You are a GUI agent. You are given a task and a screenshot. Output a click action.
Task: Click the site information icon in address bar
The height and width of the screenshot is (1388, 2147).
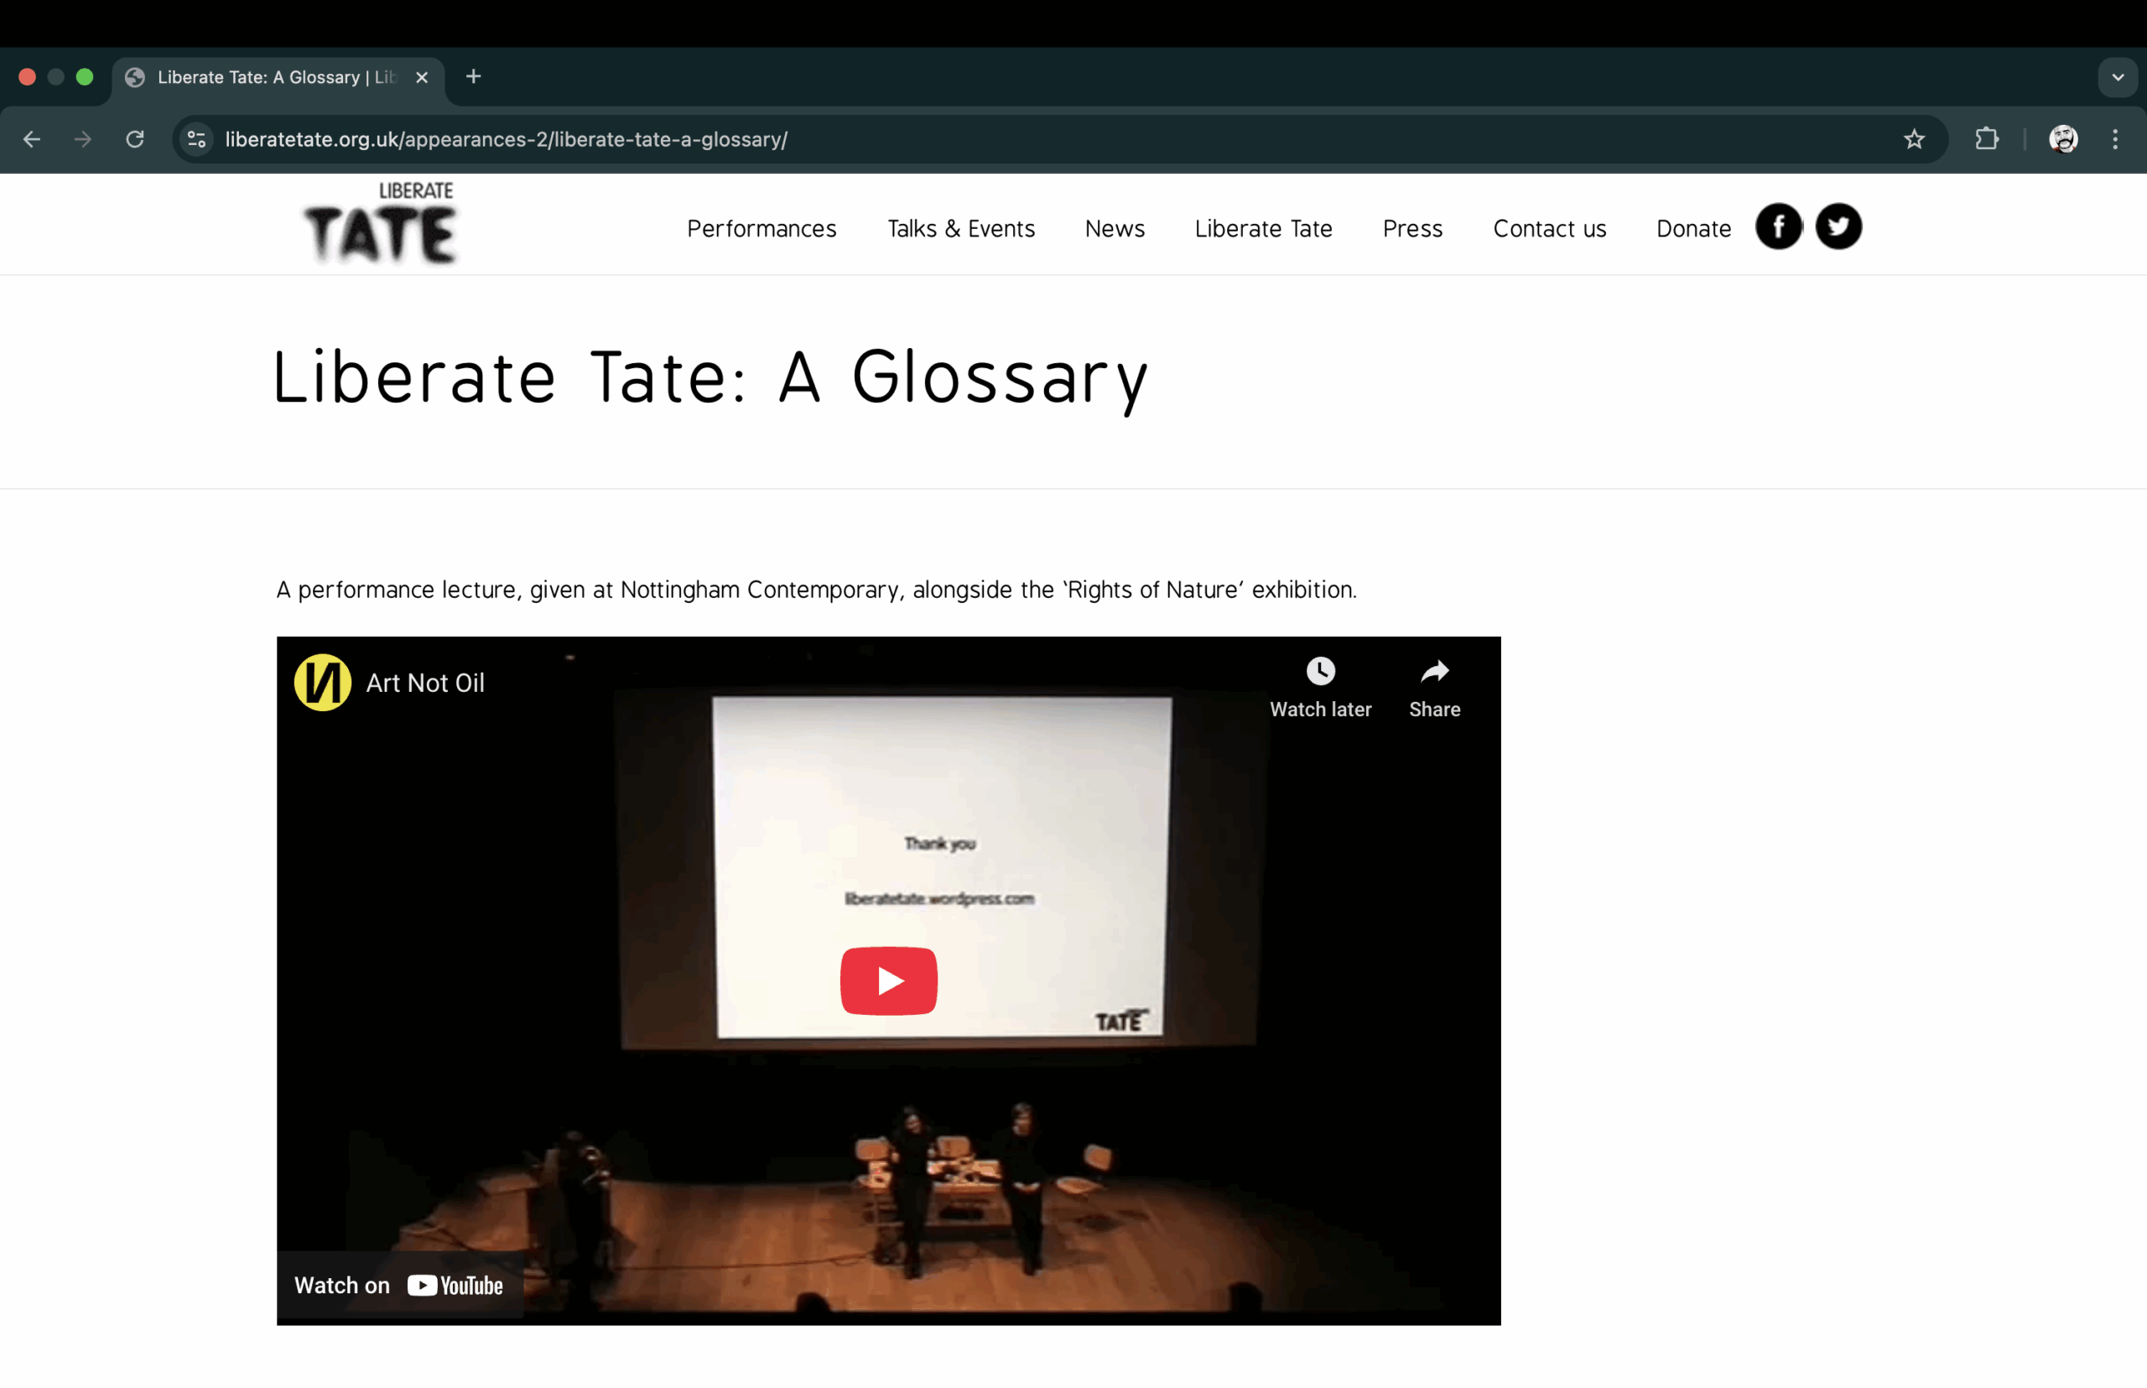tap(196, 139)
